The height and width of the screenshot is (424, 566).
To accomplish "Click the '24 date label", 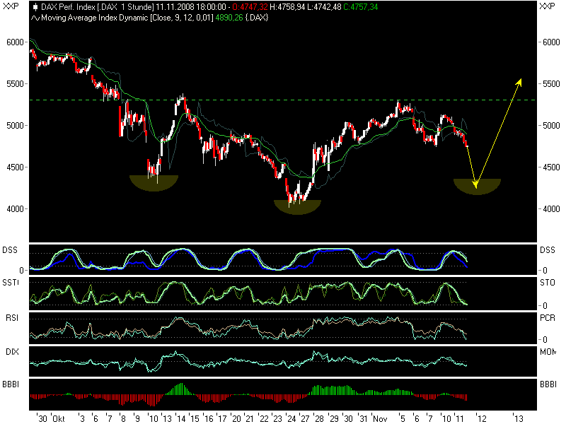I will [x=291, y=418].
